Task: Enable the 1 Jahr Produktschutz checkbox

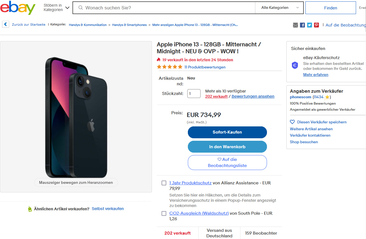Action: tap(164, 183)
